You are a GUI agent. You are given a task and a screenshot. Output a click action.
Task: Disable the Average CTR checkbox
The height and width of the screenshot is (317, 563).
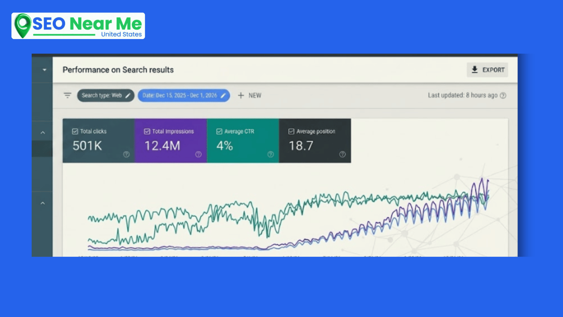[219, 131]
